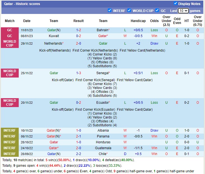Click the Honduras team name
The image size is (205, 174).
click(x=103, y=142)
